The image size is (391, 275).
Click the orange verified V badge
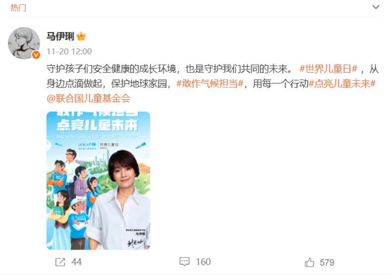pyautogui.click(x=36, y=55)
